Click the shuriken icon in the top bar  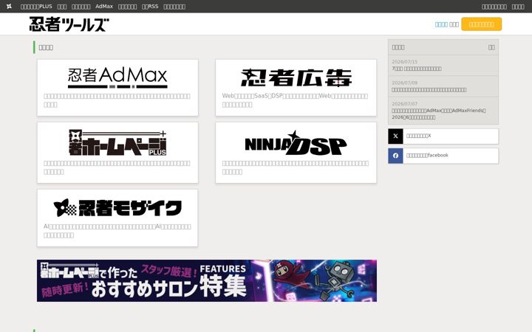click(9, 6)
